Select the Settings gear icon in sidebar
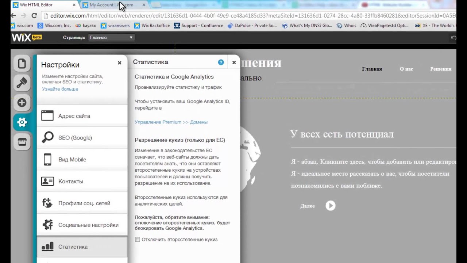Viewport: 467px width, 263px height. pyautogui.click(x=22, y=122)
